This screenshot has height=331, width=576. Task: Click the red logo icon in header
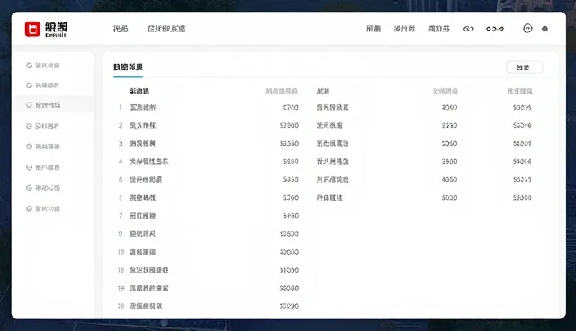coord(32,29)
